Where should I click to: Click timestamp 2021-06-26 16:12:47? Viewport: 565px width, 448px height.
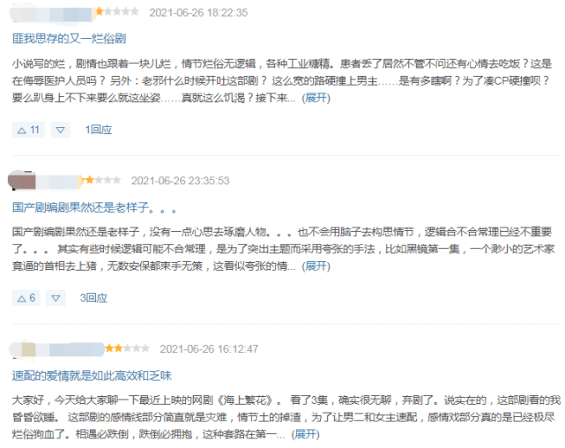point(209,349)
